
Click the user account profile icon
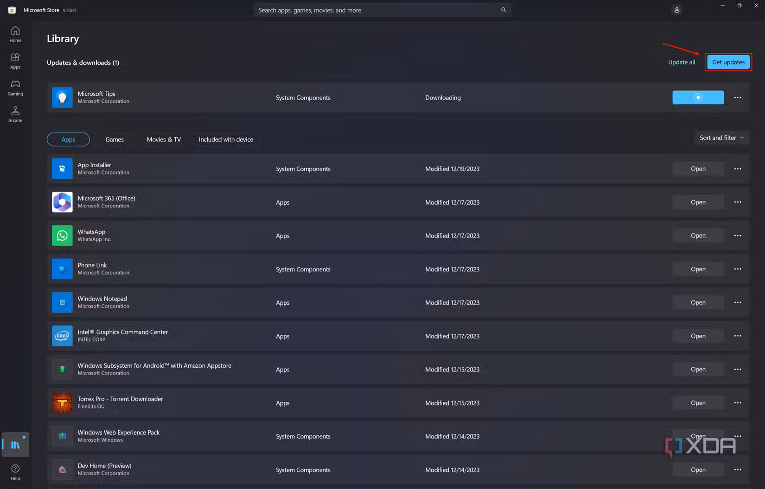click(676, 10)
